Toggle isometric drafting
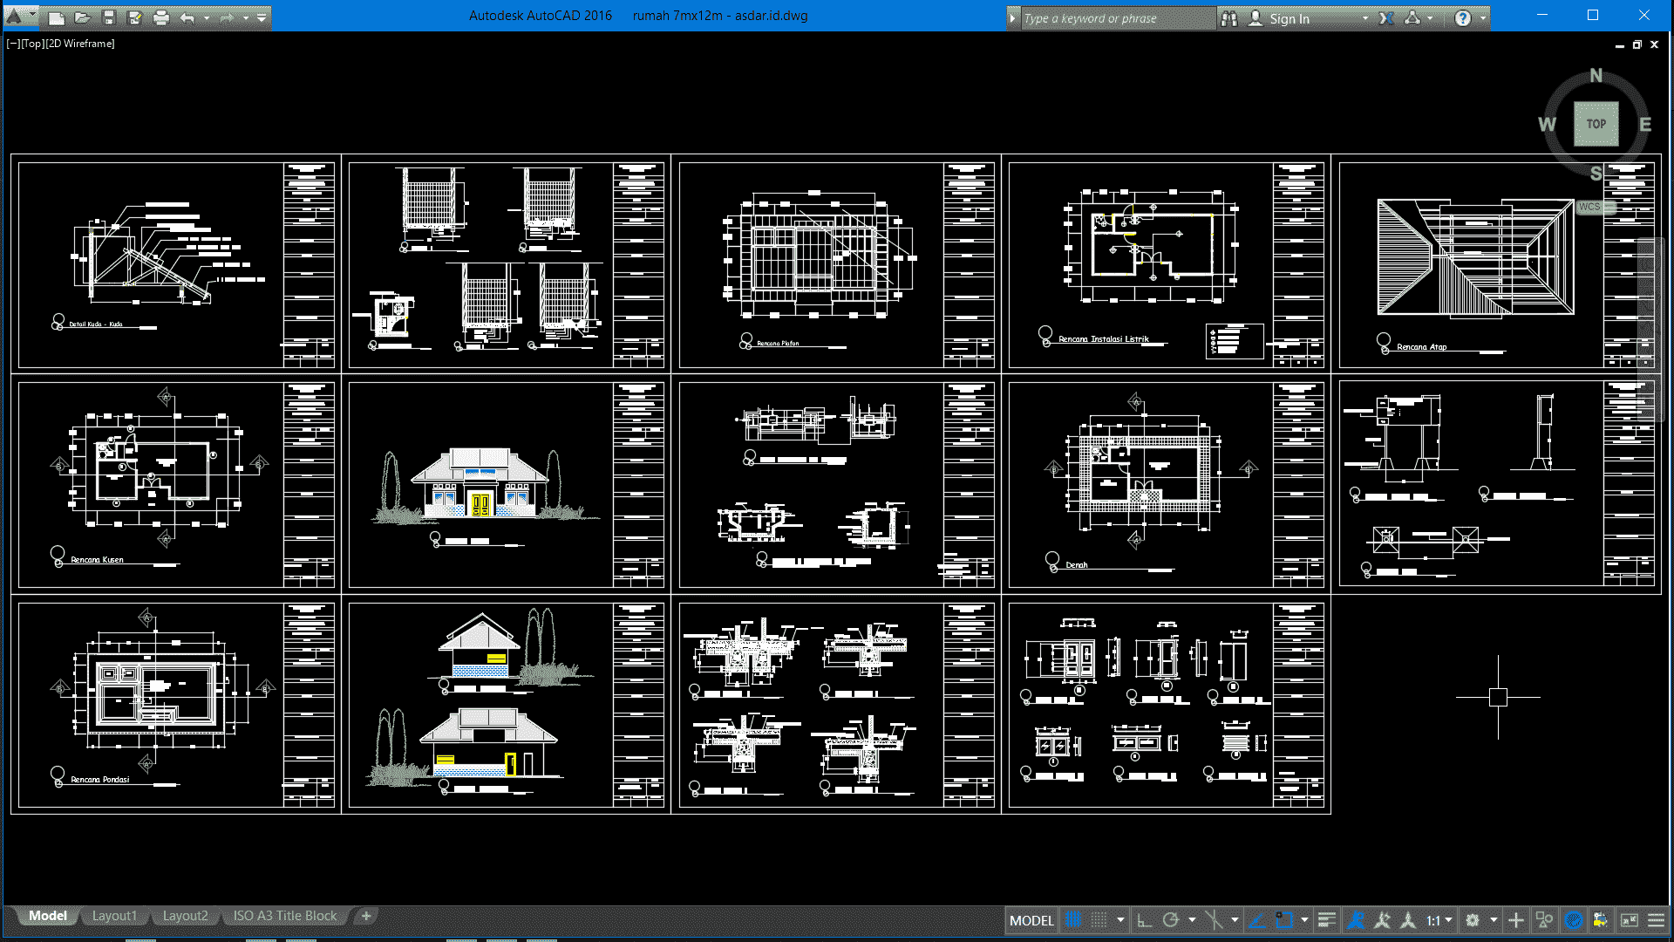Screen dimensions: 1674x942 tap(1214, 920)
